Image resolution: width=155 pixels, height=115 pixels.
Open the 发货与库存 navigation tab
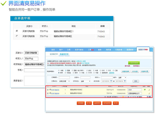coord(79,50)
